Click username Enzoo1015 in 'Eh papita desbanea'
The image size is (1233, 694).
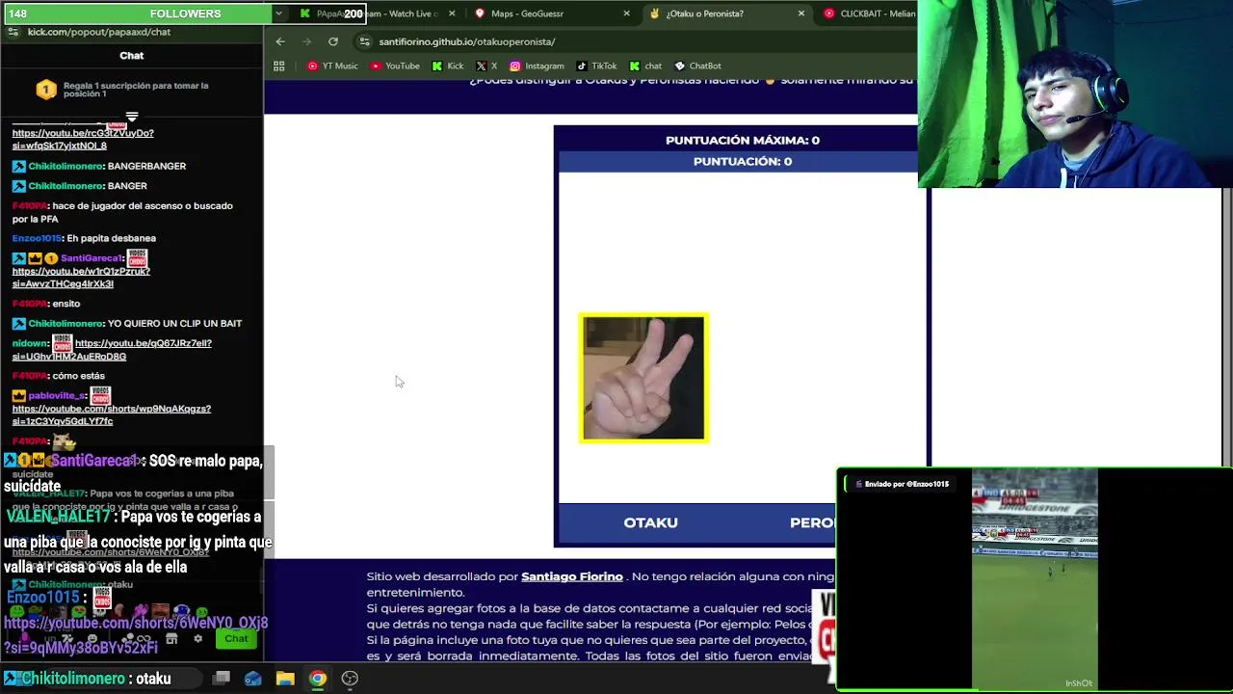[37, 238]
